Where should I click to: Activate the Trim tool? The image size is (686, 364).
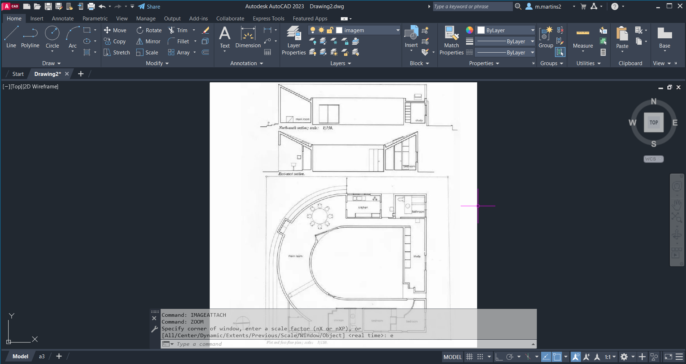coord(178,30)
